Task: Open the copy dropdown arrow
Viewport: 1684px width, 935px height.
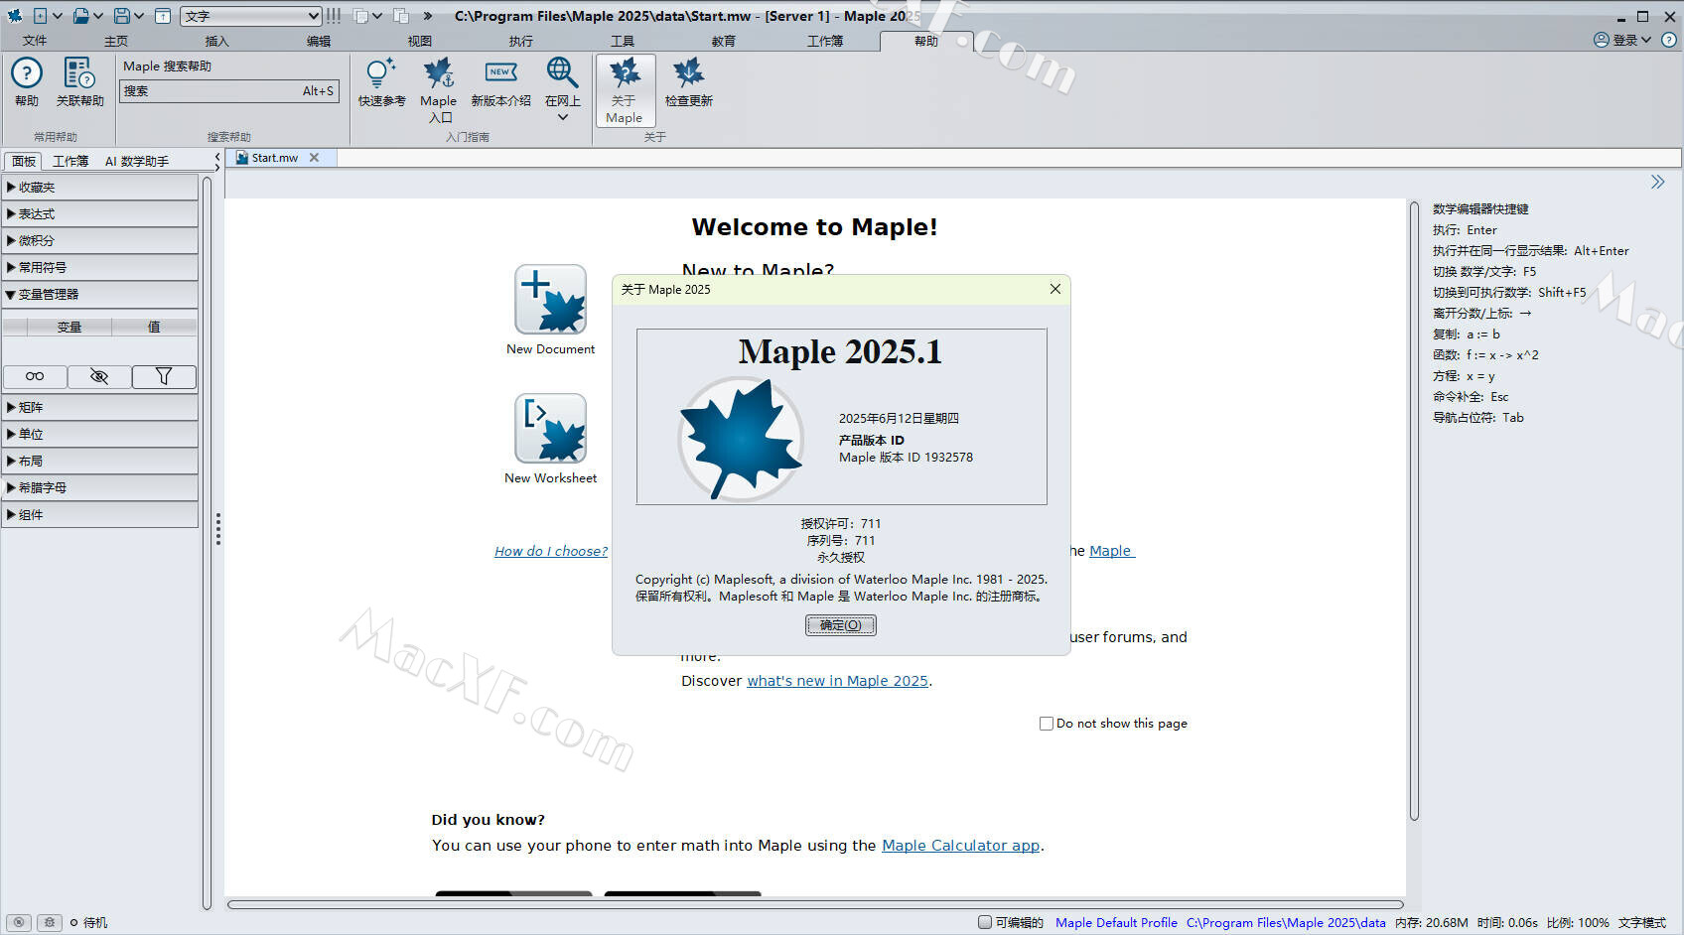Action: [377, 16]
